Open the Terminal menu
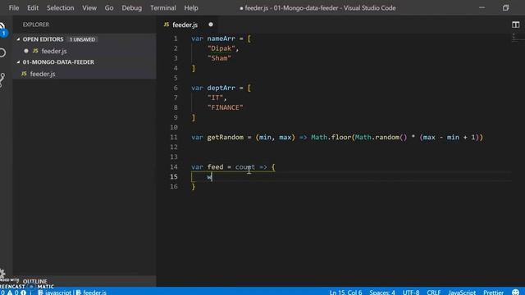The width and height of the screenshot is (525, 295). [162, 7]
